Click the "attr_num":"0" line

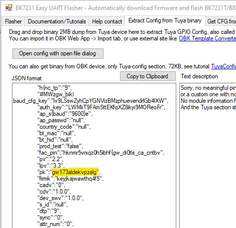point(55,224)
